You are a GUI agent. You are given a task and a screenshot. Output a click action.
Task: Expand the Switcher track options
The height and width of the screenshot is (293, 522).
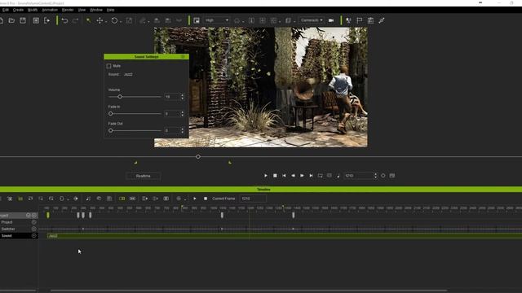(33, 229)
